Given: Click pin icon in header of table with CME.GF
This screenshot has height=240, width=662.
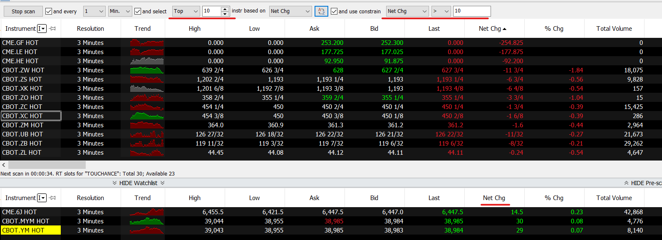Looking at the screenshot, I should (x=52, y=29).
